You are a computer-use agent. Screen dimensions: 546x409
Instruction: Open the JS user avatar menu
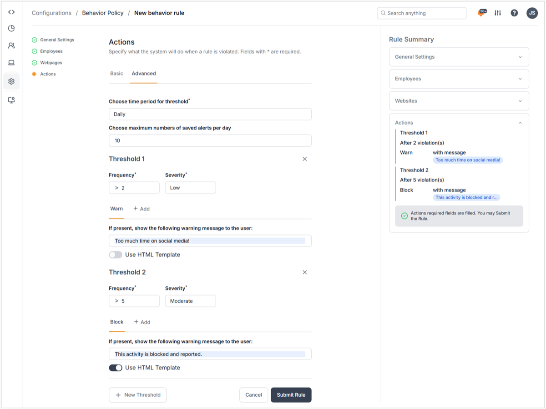(532, 13)
